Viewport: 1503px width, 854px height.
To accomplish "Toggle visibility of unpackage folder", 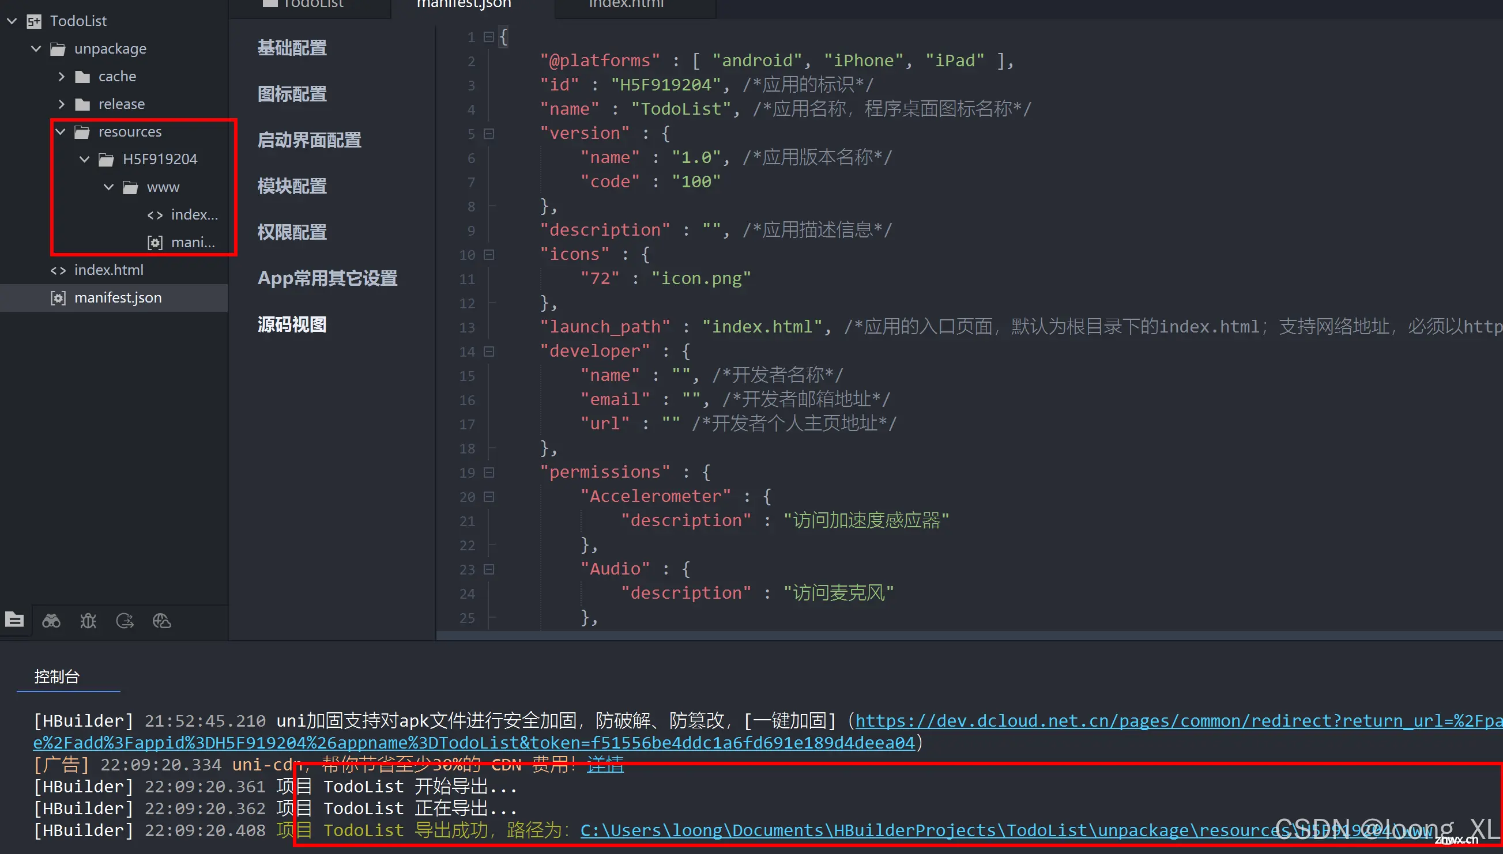I will 37,47.
